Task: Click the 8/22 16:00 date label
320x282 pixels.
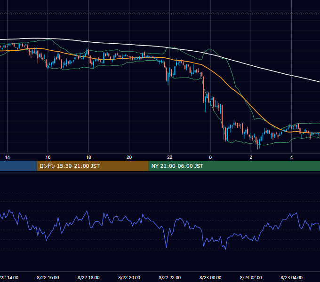Action: [x=48, y=277]
